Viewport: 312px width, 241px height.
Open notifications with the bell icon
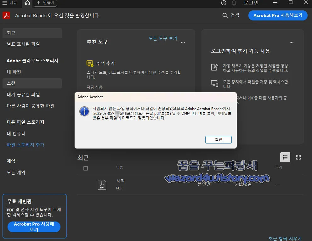[233, 3]
